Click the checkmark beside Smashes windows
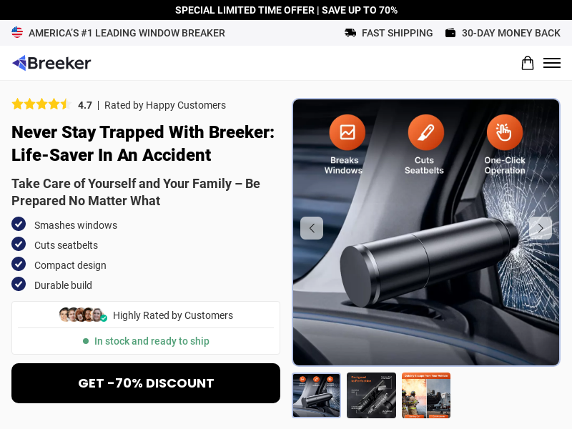 tap(19, 224)
